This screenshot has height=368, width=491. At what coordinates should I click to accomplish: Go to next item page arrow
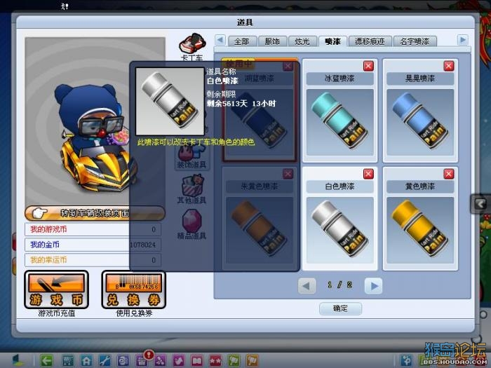coord(374,285)
